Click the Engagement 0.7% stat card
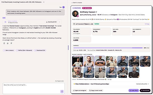Viewport: 153px width, 95px height. point(101,31)
